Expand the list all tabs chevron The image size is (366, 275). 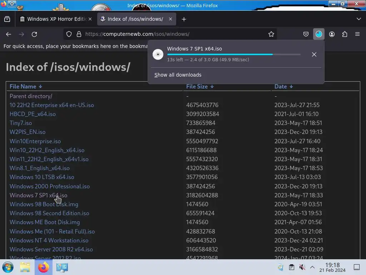point(359,19)
